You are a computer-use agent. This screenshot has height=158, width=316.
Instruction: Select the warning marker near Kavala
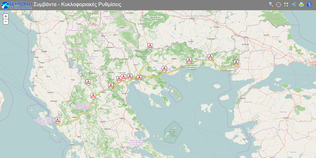point(189,60)
